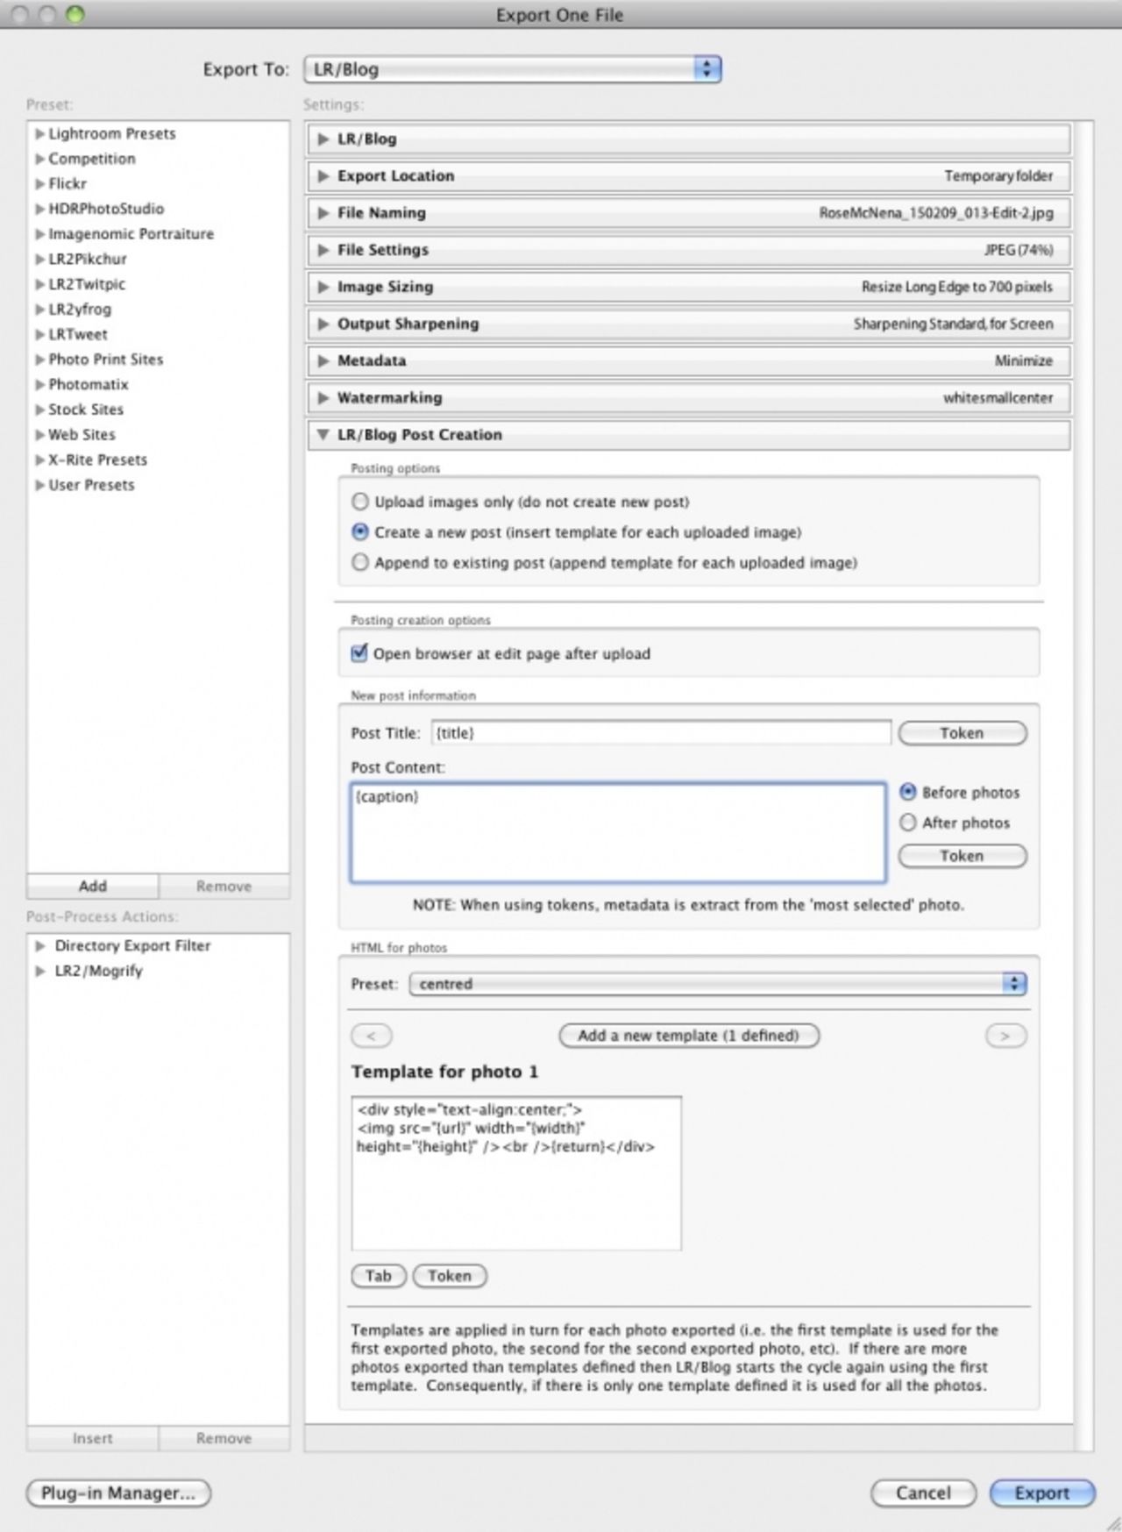The width and height of the screenshot is (1122, 1532).
Task: Expand the Stock Sites preset triangle
Action: point(39,410)
